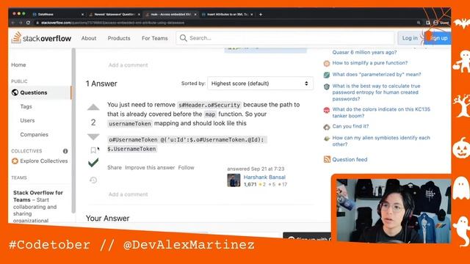Click the Question feed RSS icon
The height and width of the screenshot is (264, 470).
pos(327,159)
